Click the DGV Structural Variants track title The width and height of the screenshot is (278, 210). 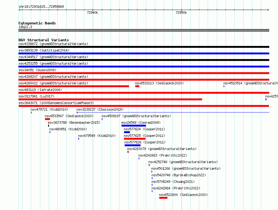coord(44,40)
